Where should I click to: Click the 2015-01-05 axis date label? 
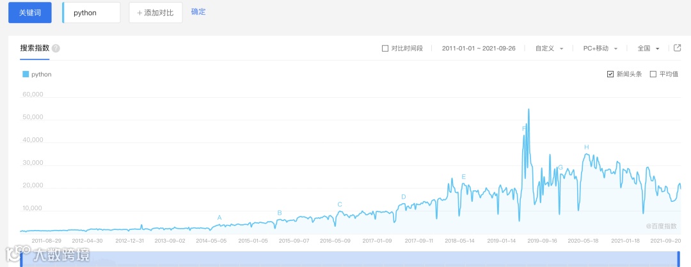coord(253,241)
